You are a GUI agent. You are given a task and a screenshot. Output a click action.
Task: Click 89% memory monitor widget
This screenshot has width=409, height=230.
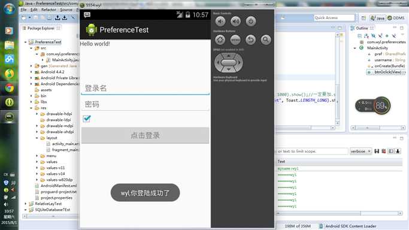click(x=382, y=105)
